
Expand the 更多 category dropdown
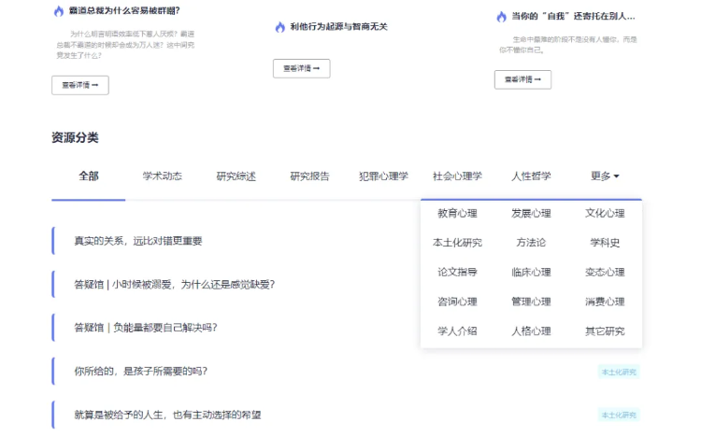[x=605, y=176]
